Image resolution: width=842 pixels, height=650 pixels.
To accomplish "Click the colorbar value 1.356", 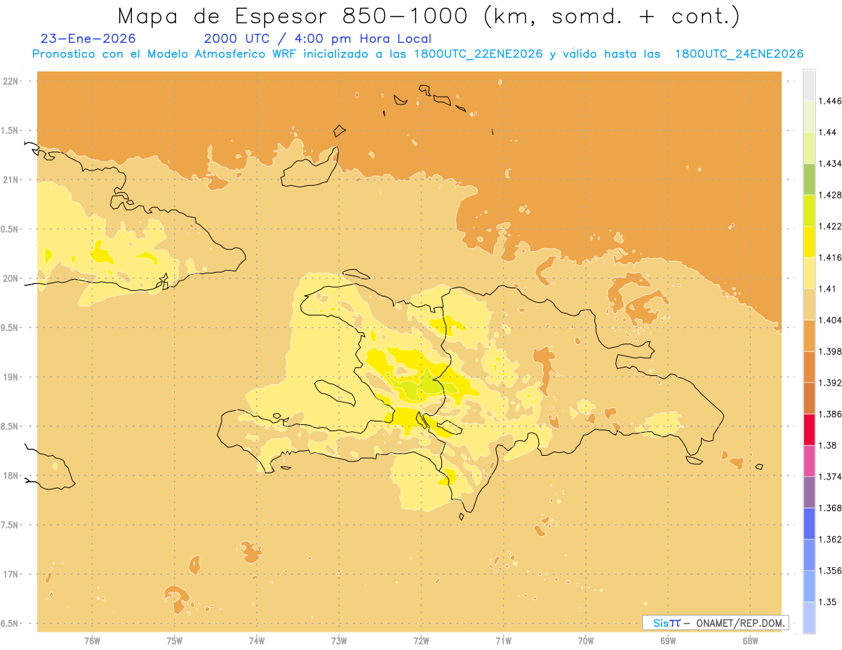I will (830, 570).
